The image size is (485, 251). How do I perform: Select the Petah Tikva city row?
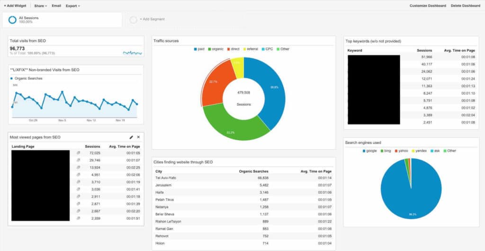pos(243,200)
